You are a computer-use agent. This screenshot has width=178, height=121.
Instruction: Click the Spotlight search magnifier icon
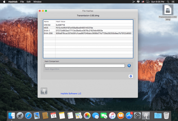[x=168, y=2]
